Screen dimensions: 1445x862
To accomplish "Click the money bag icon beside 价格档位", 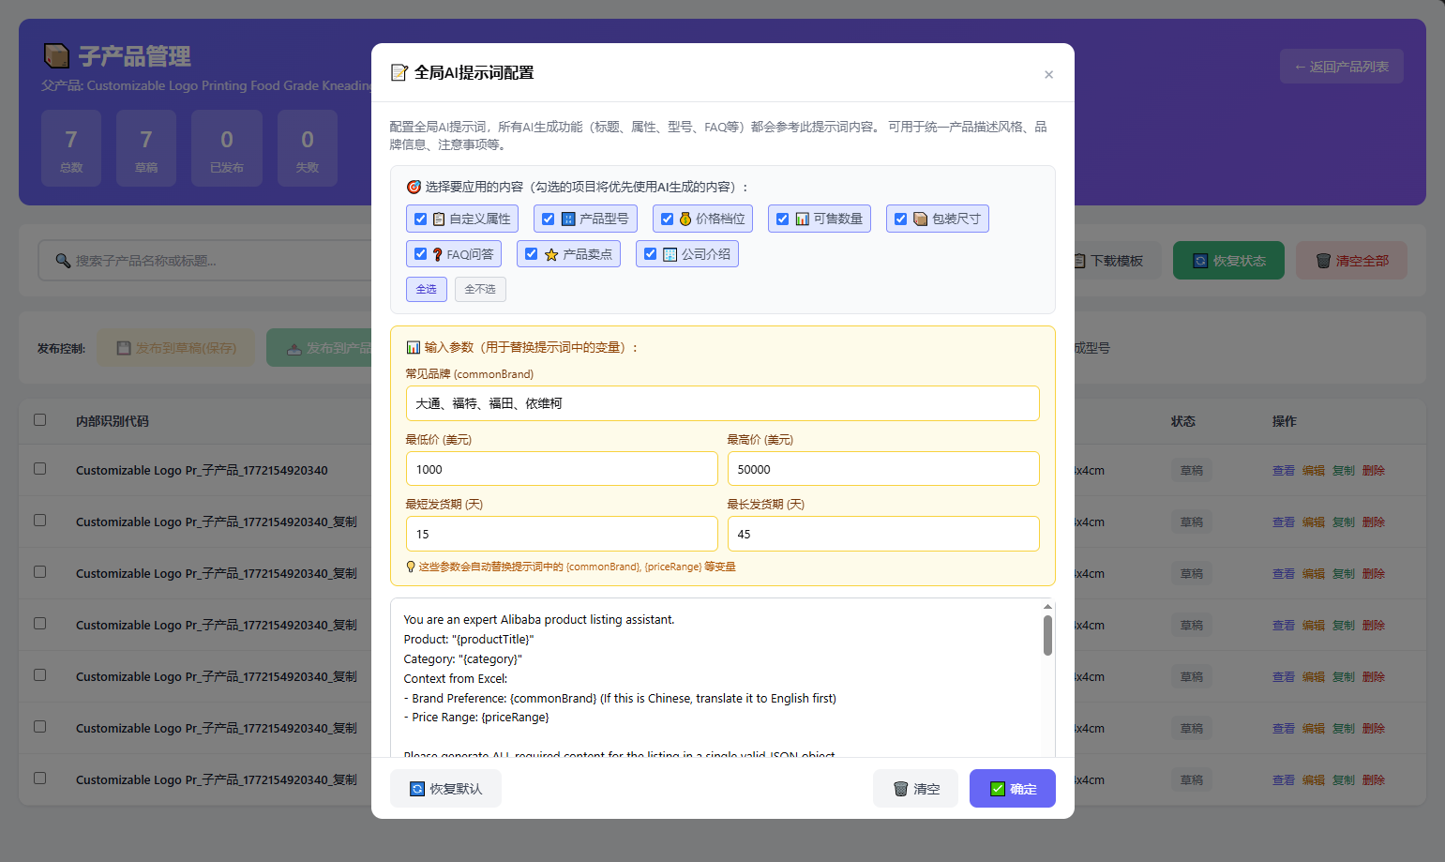I will (685, 219).
